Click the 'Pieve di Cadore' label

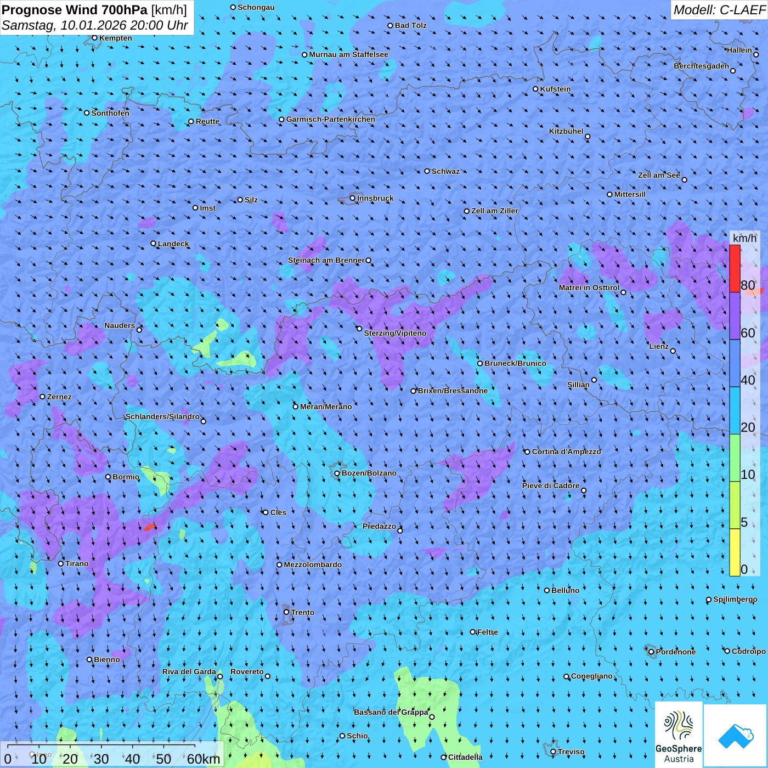point(551,485)
